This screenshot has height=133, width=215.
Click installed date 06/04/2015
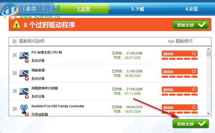point(134,107)
